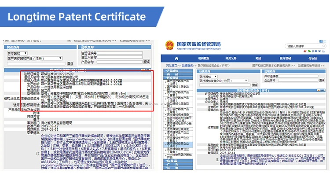This screenshot has width=330, height=180.
Task: Click expiry date 2025-12-14 in right page
Action: point(227,153)
